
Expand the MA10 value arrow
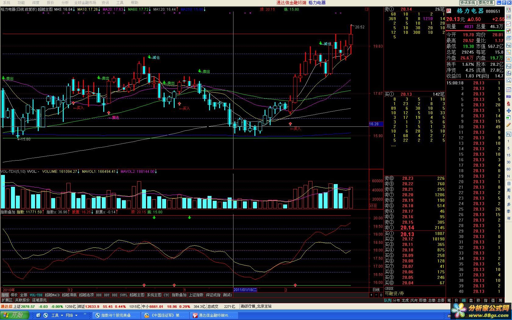99,9
